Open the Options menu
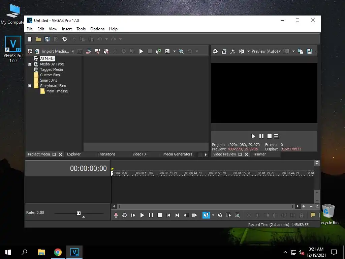 click(97, 29)
